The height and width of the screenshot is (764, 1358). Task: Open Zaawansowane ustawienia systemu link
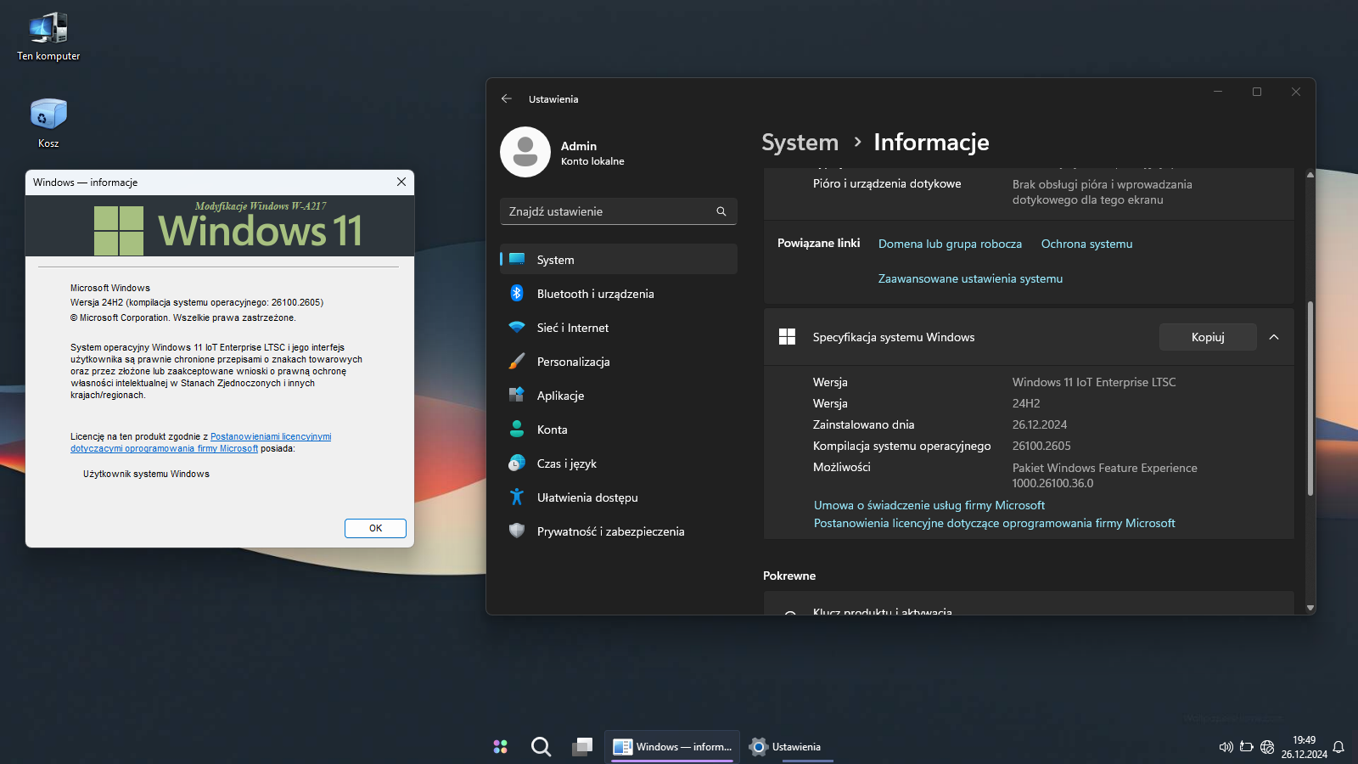point(970,278)
